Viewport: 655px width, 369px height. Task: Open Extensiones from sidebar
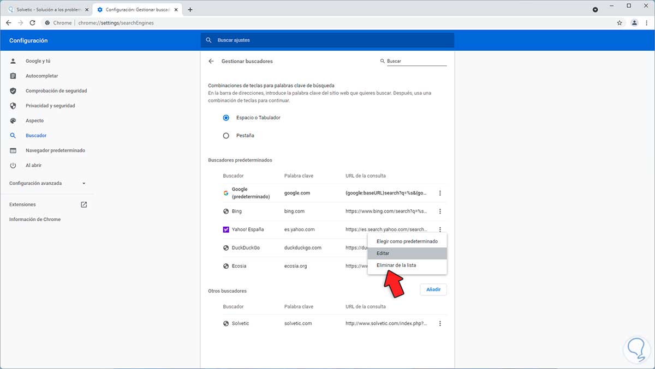[22, 204]
